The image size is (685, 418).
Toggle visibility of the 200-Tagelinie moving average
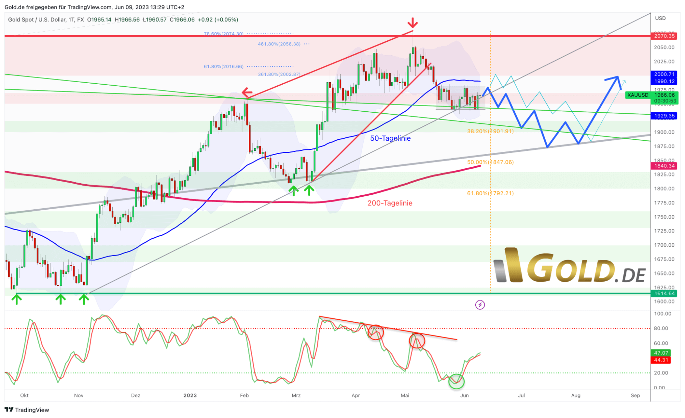[x=389, y=203]
